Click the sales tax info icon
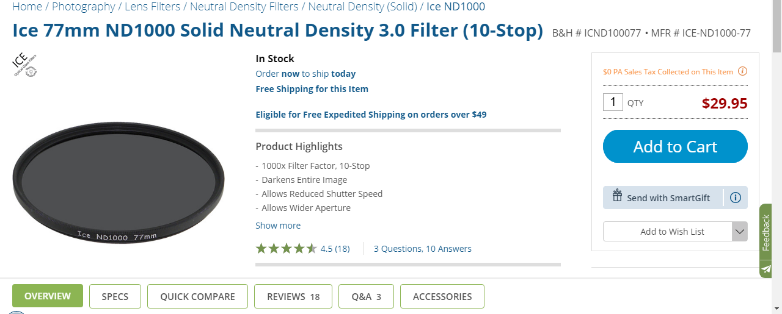The height and width of the screenshot is (314, 782). pos(742,71)
